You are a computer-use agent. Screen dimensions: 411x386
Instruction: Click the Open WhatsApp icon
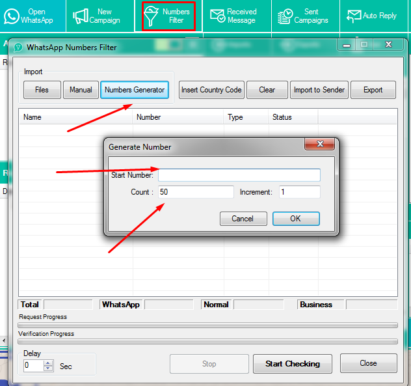coord(12,16)
